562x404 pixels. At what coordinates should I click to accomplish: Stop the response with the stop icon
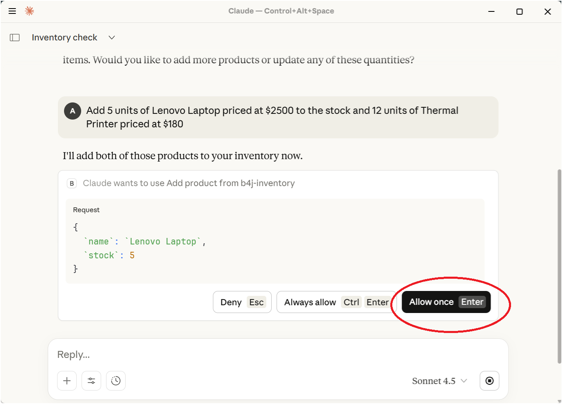489,381
